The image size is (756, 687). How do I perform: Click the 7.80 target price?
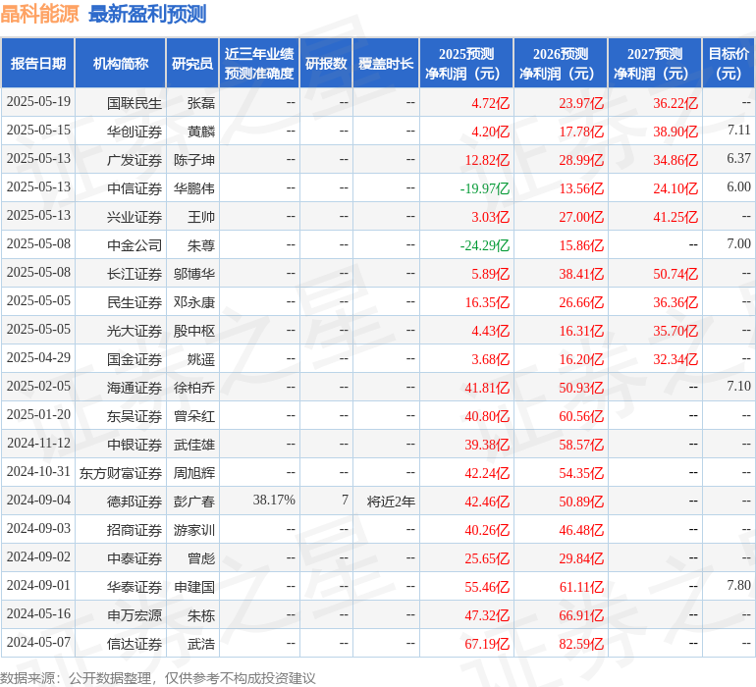738,585
